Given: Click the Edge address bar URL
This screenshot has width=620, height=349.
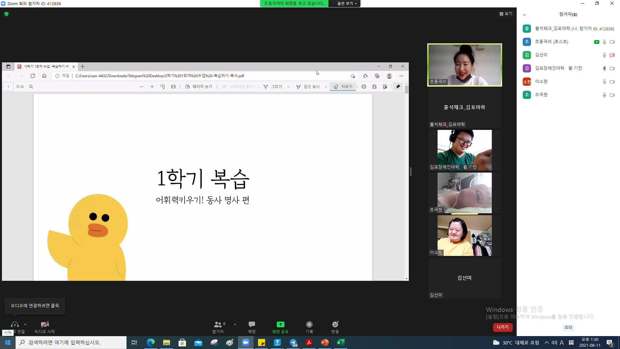Looking at the screenshot, I should coord(160,76).
